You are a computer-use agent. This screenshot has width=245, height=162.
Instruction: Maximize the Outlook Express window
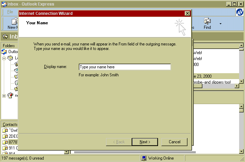click(235, 4)
